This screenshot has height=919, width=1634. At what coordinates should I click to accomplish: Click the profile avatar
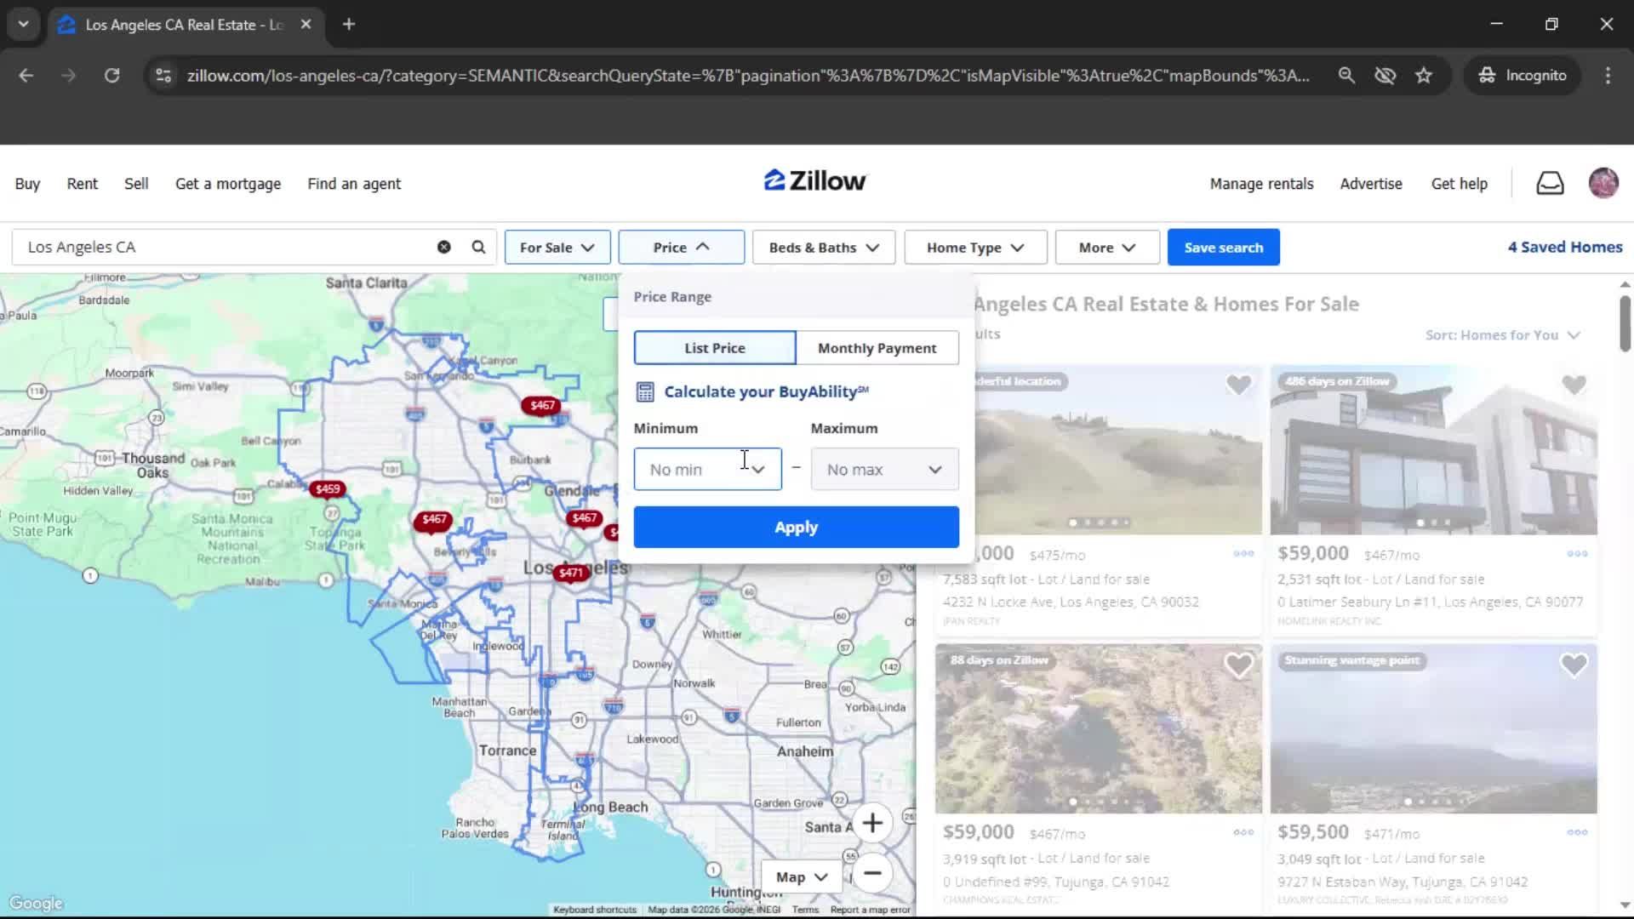(1603, 183)
